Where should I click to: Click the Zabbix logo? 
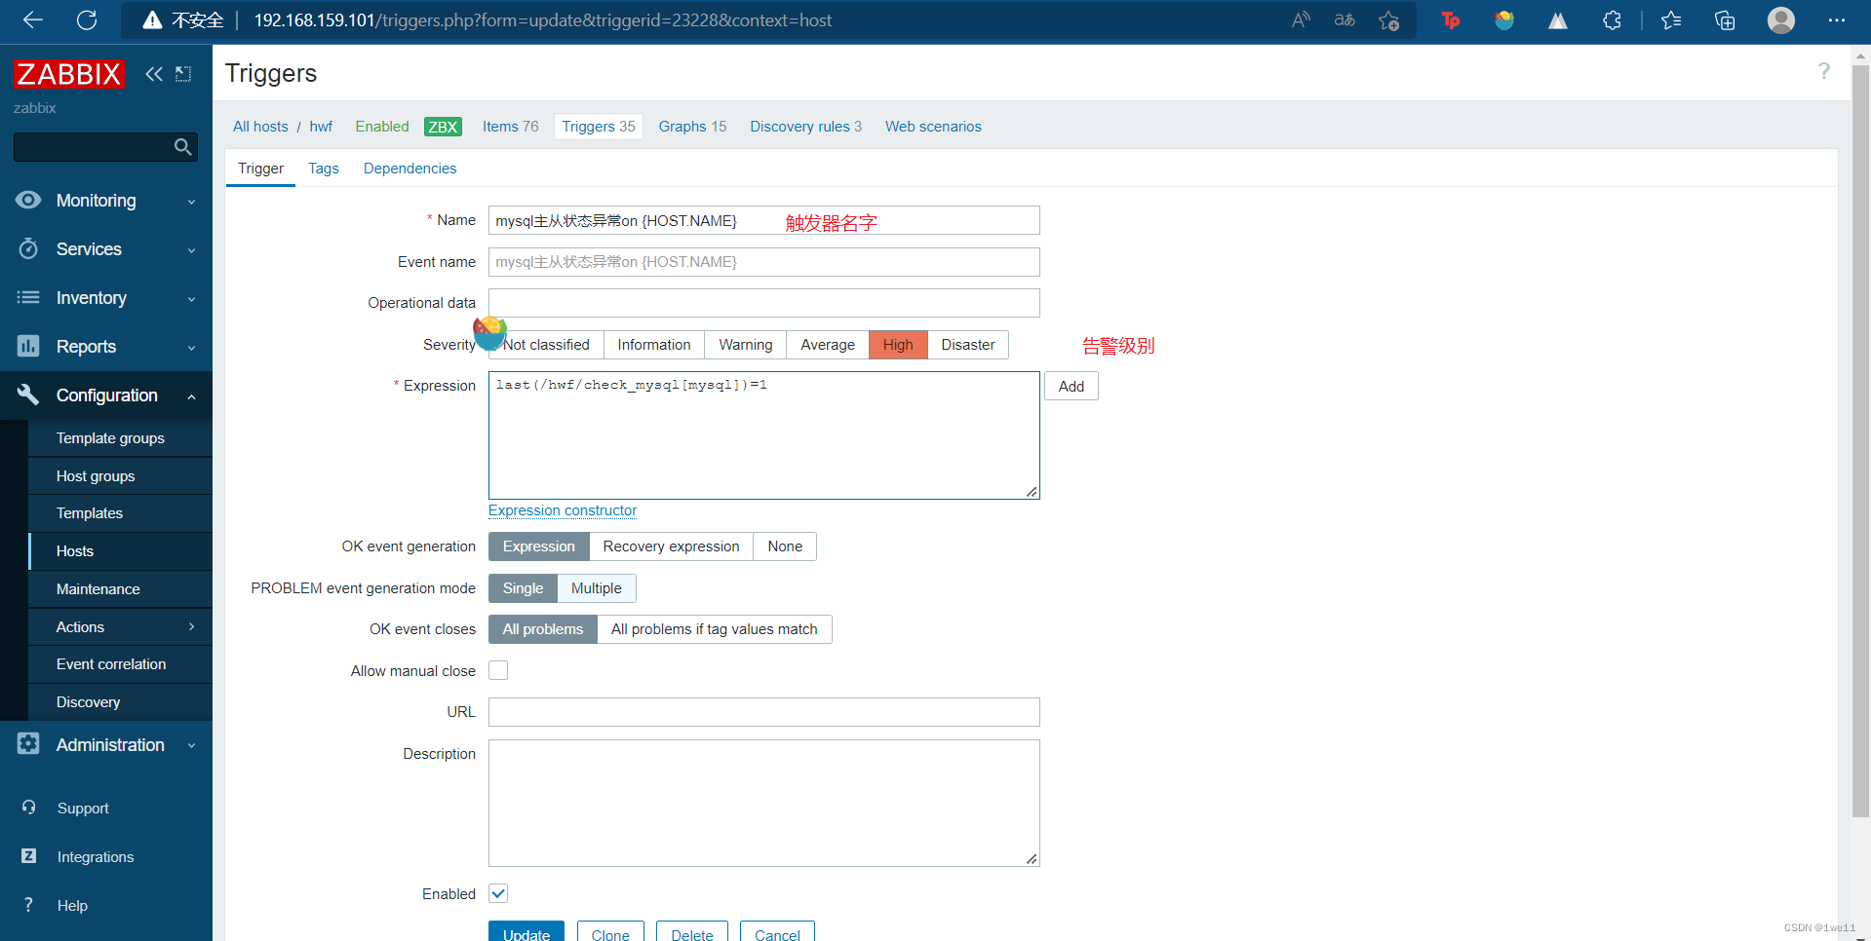coord(68,74)
